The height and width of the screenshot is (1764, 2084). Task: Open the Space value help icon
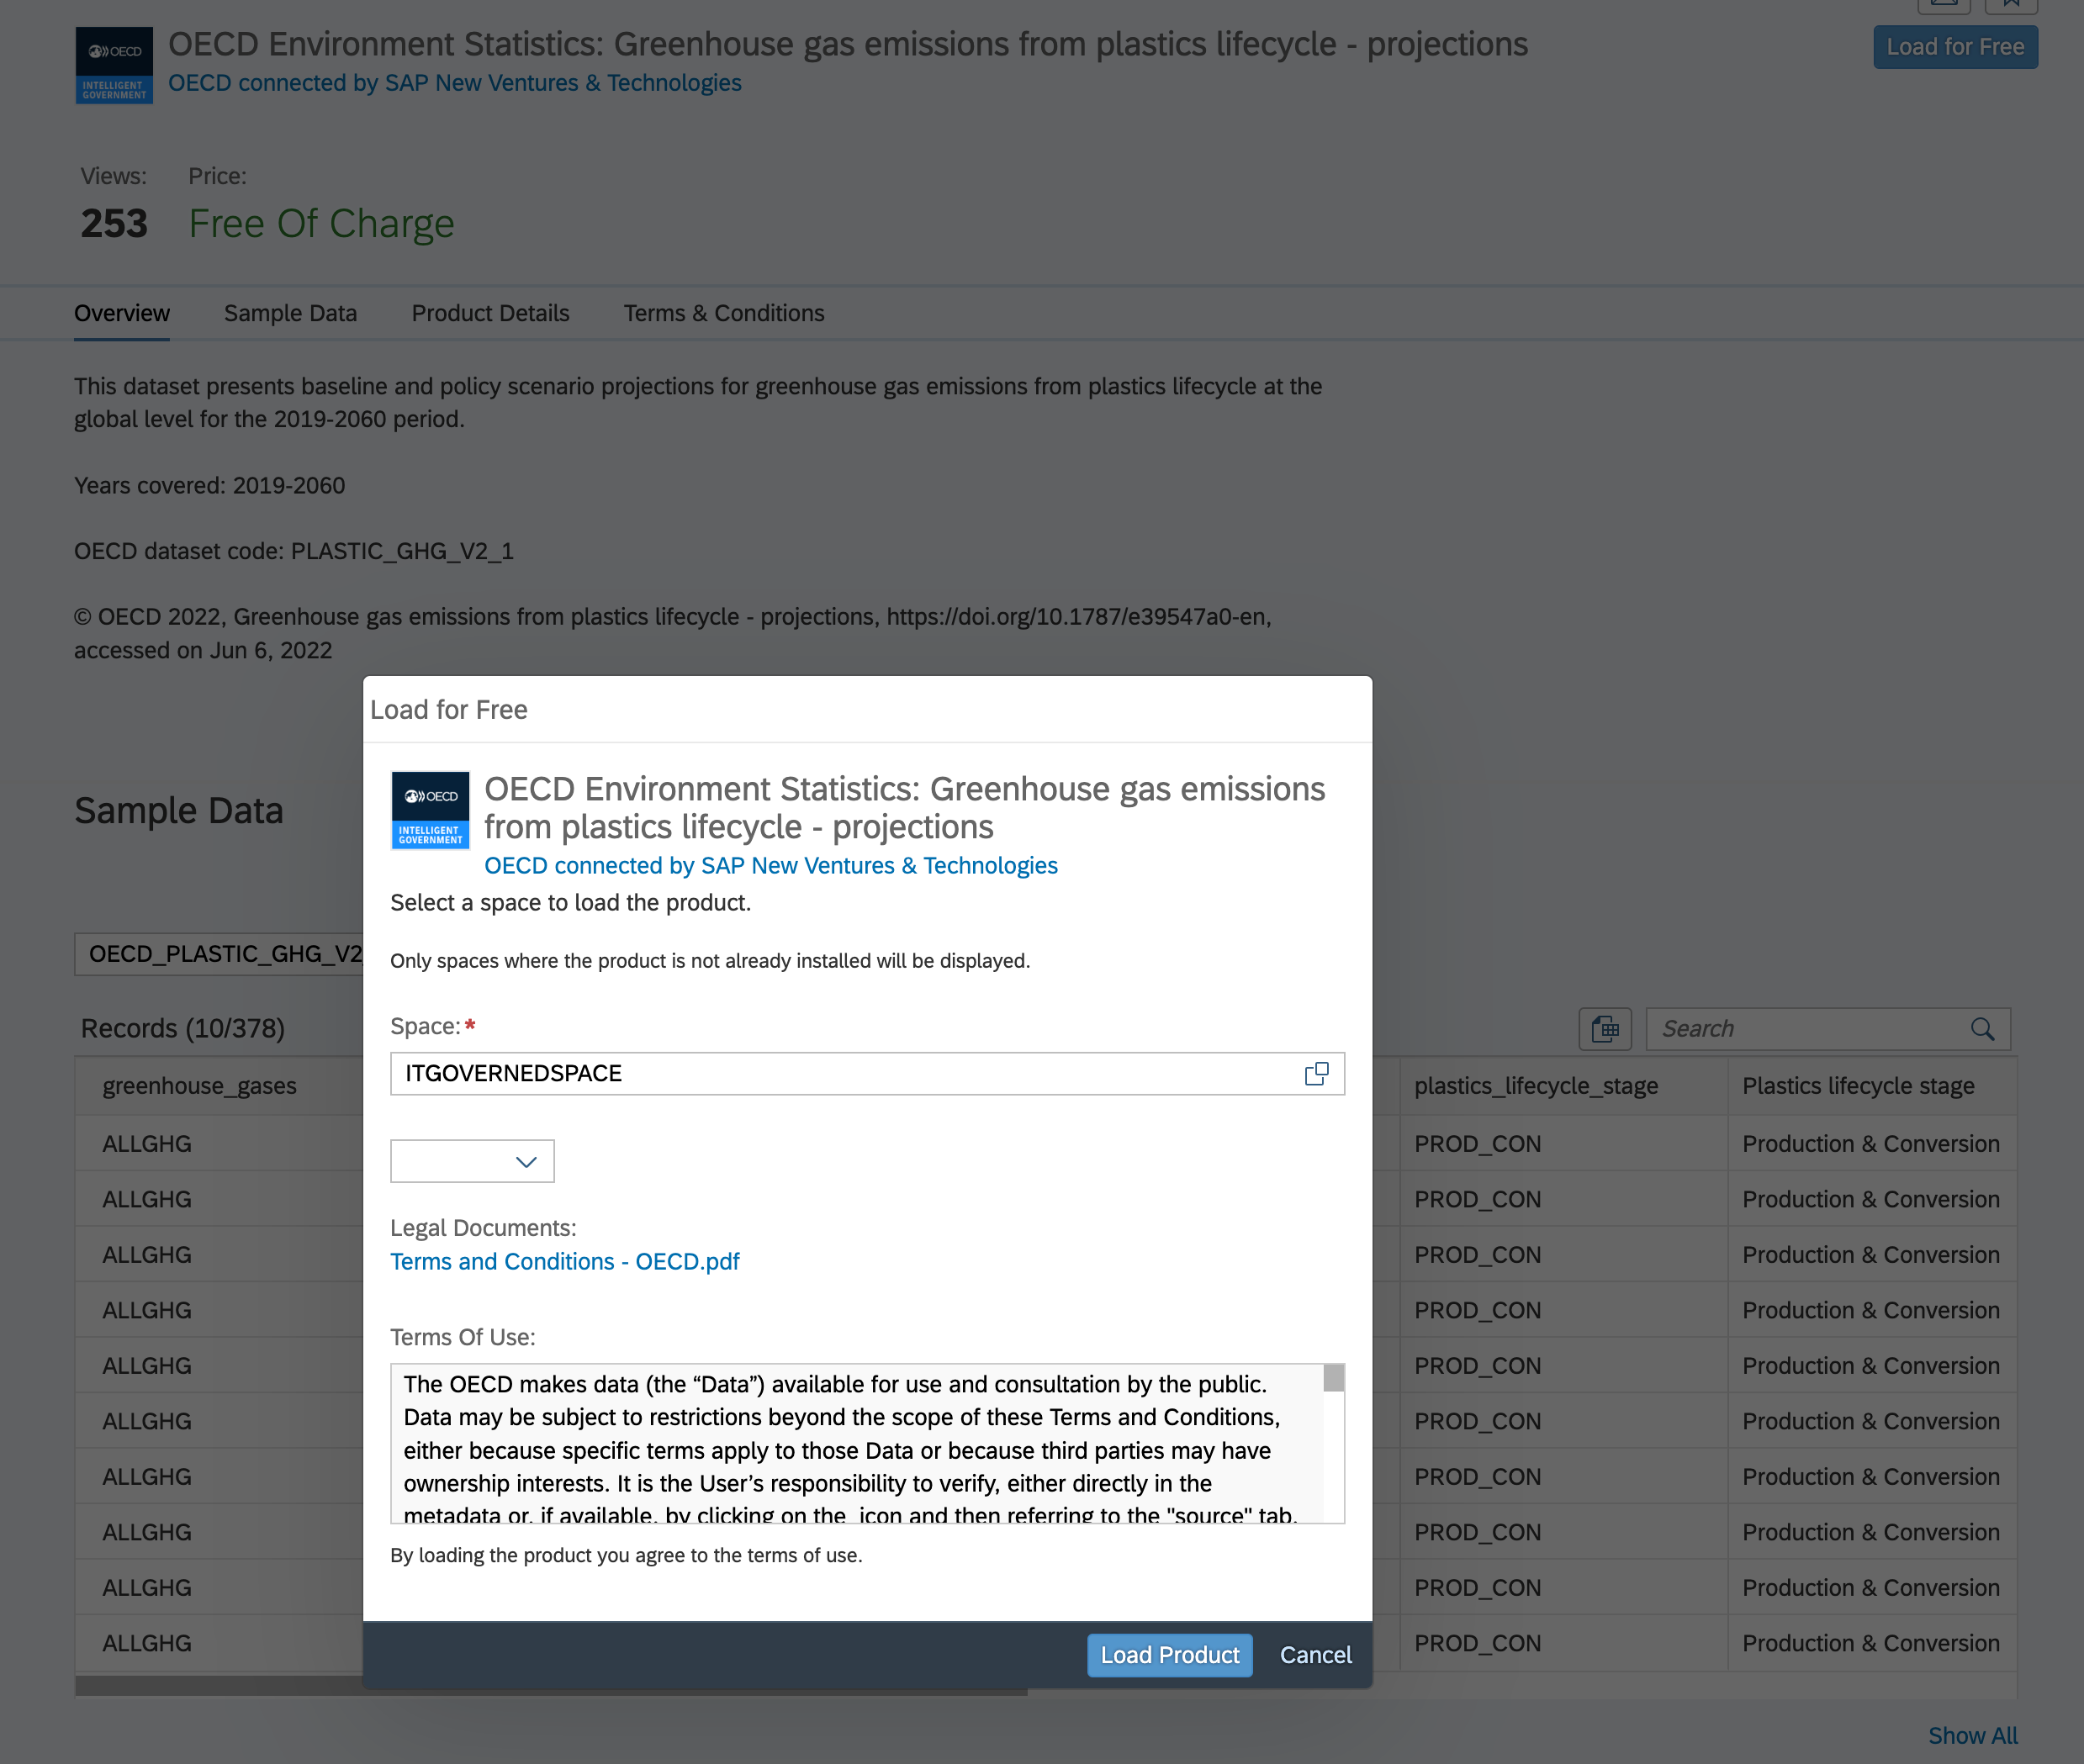(1316, 1073)
